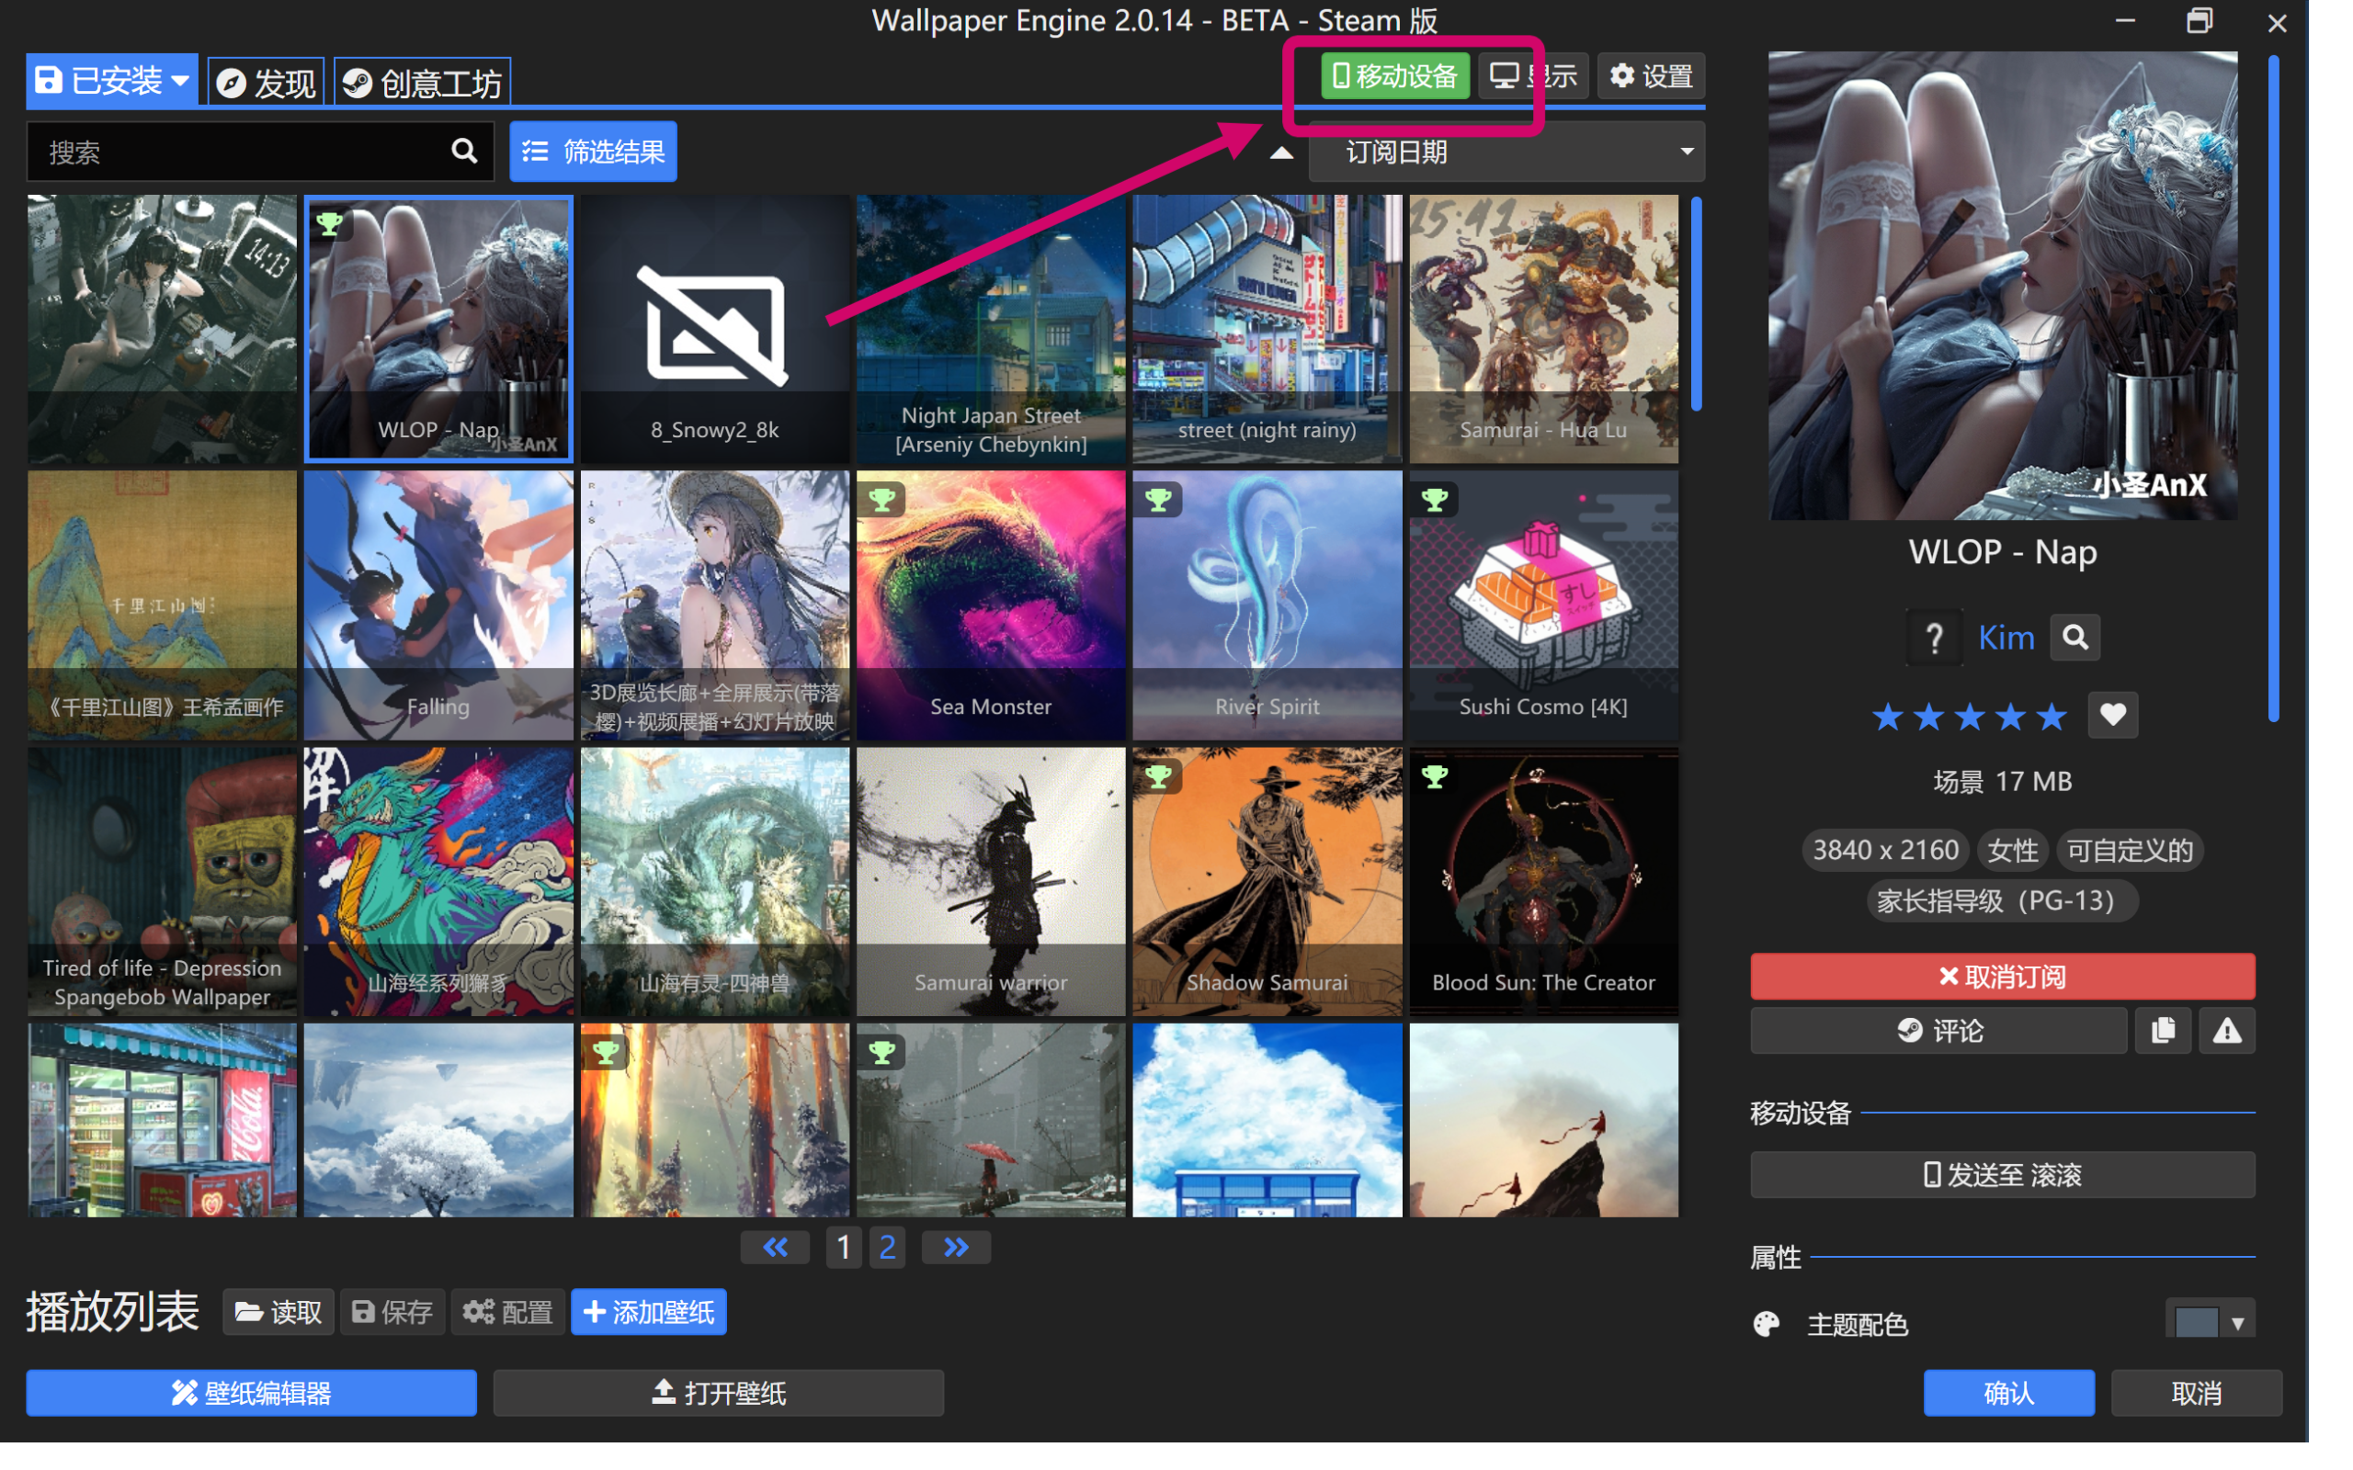The image size is (2353, 1470).
Task: Open 设置 settings
Action: pyautogui.click(x=1650, y=76)
